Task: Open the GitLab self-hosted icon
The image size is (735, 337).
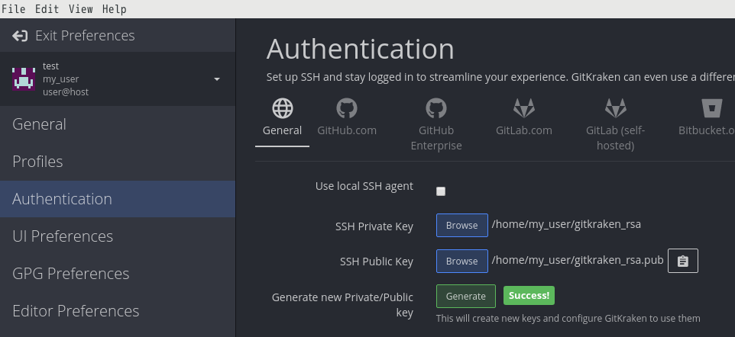Action: [x=615, y=108]
